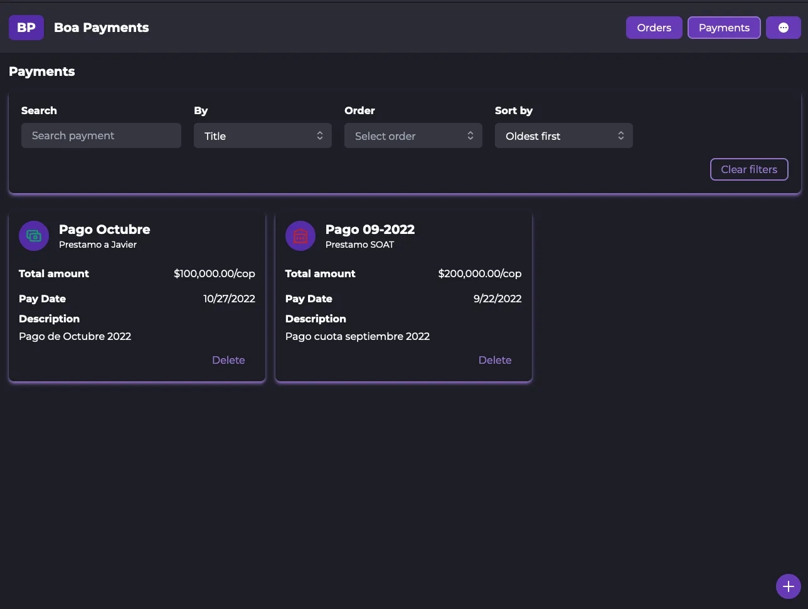Select the Pago Octubre card title
This screenshot has height=609, width=808.
[x=105, y=230]
